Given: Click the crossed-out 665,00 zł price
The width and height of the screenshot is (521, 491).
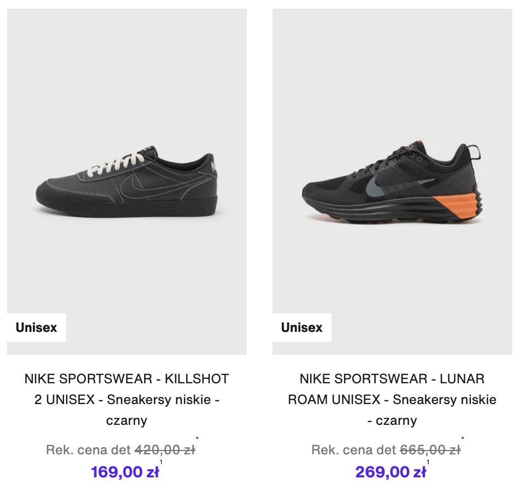Looking at the screenshot, I should (430, 450).
